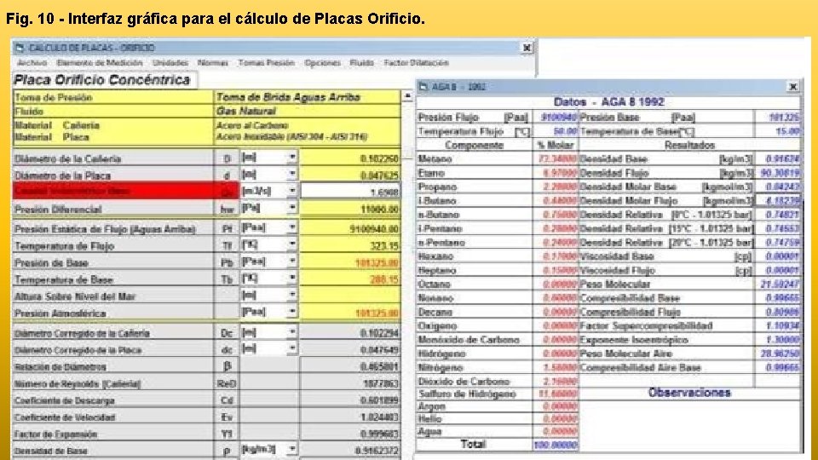Screen dimensions: 818x460
Task: Click the red Caudal Volumétrico Base row
Action: click(126, 191)
